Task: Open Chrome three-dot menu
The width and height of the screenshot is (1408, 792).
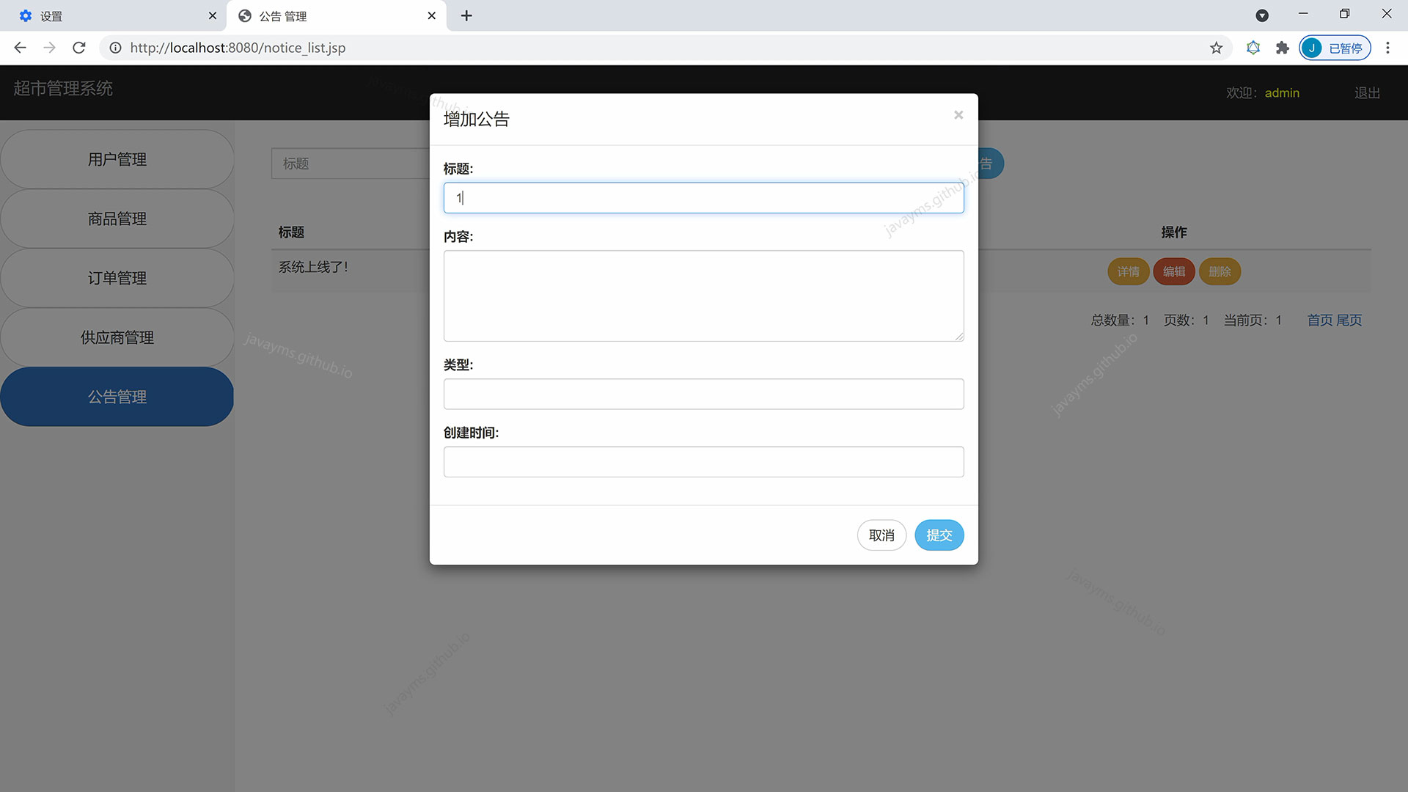Action: (x=1387, y=48)
